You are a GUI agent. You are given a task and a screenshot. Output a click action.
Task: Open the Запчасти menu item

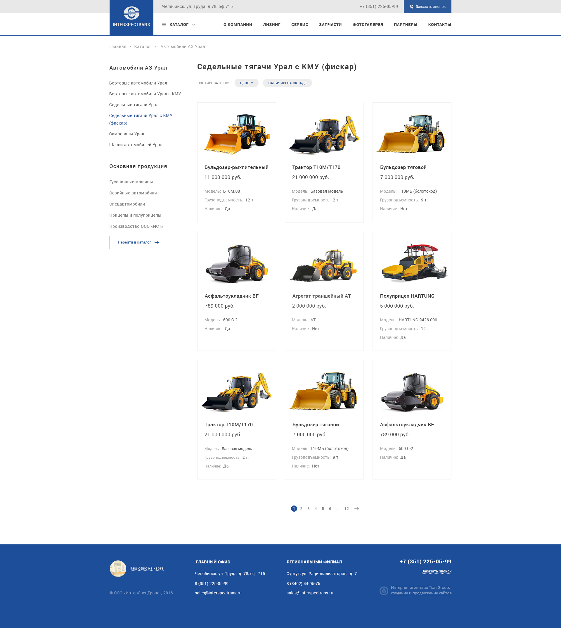click(330, 25)
